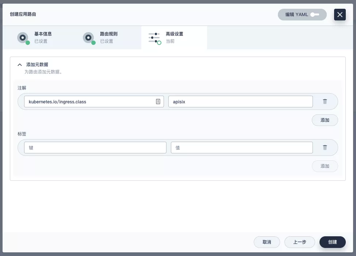Image resolution: width=356 pixels, height=256 pixels.
Task: Click 添加 button under 标签
Action: pos(325,166)
